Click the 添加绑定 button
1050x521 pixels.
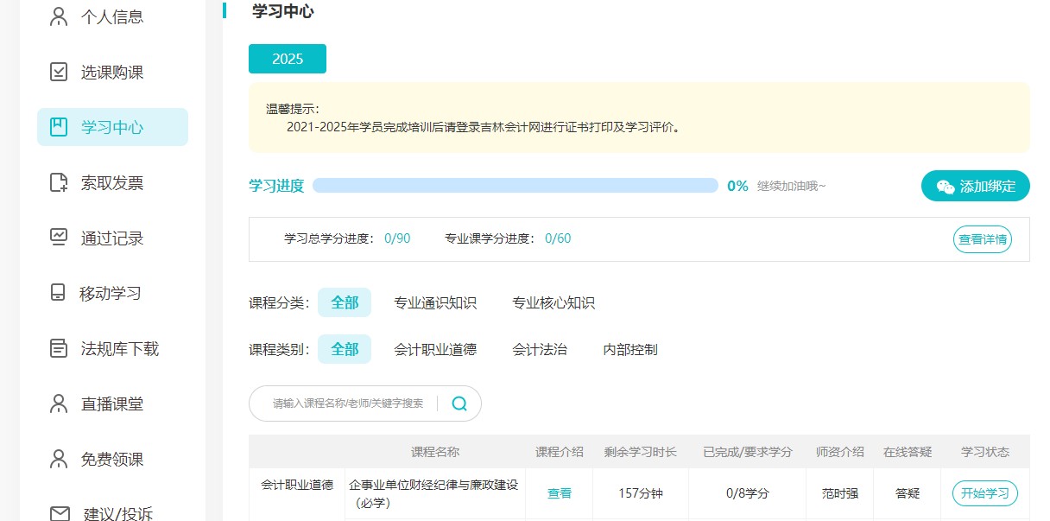click(x=975, y=185)
